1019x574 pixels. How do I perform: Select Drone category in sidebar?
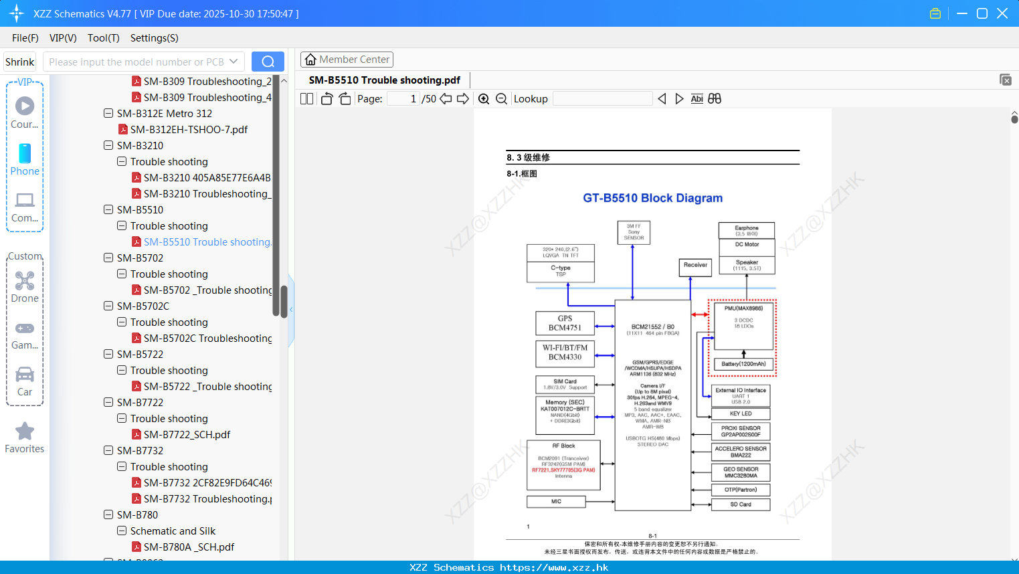25,286
